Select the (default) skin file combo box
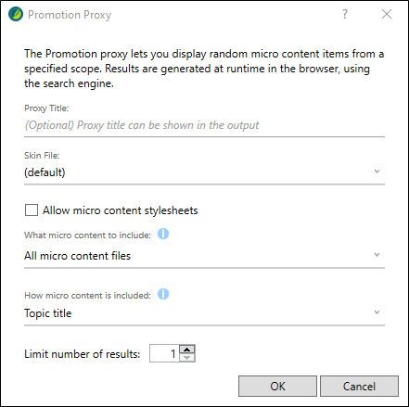This screenshot has width=409, height=407. click(x=204, y=172)
